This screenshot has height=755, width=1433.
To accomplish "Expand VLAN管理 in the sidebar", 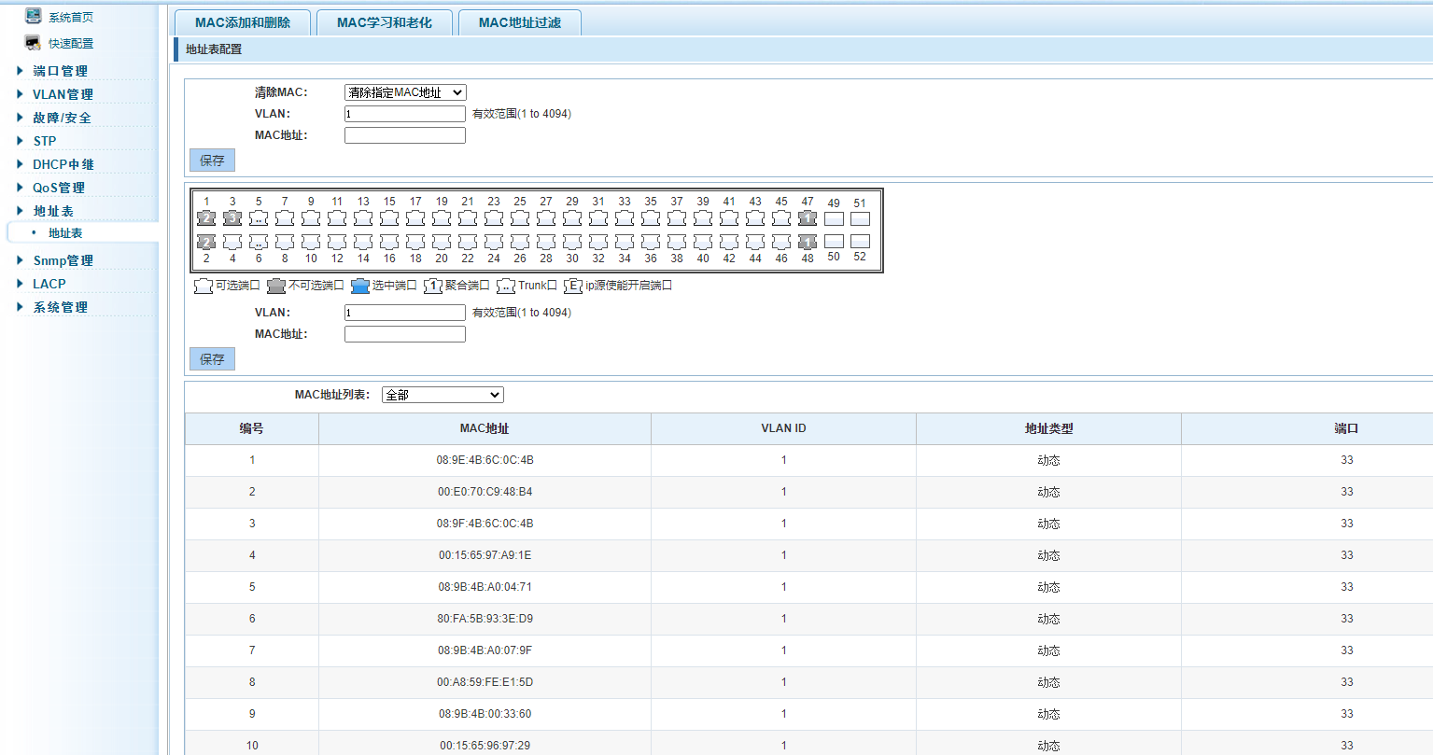I will [63, 94].
